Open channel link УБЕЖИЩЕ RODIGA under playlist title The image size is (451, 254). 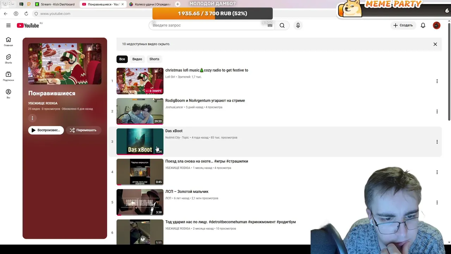point(43,103)
